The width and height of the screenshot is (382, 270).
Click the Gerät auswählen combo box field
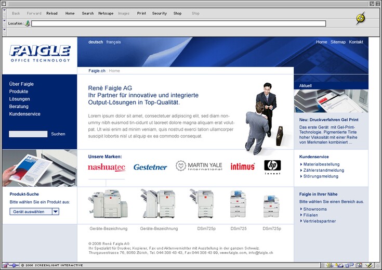(34, 211)
